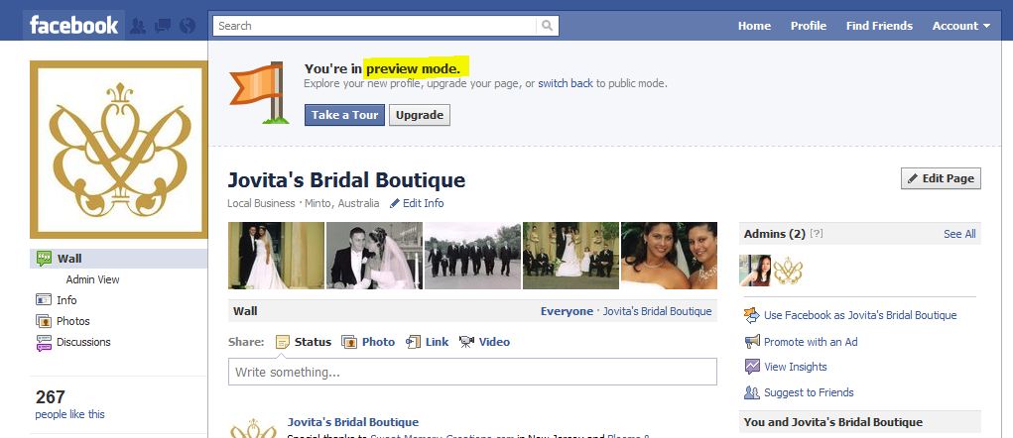This screenshot has width=1013, height=438.
Task: Click the admins help question mark
Action: pos(816,234)
